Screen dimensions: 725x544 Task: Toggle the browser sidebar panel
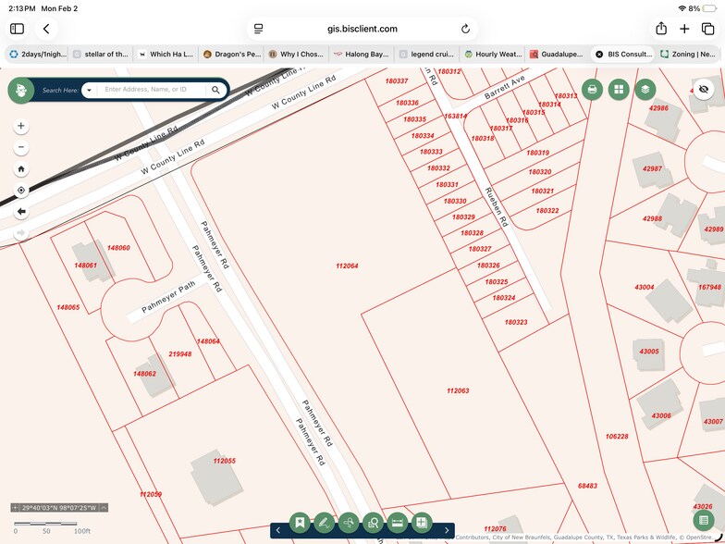[x=17, y=29]
